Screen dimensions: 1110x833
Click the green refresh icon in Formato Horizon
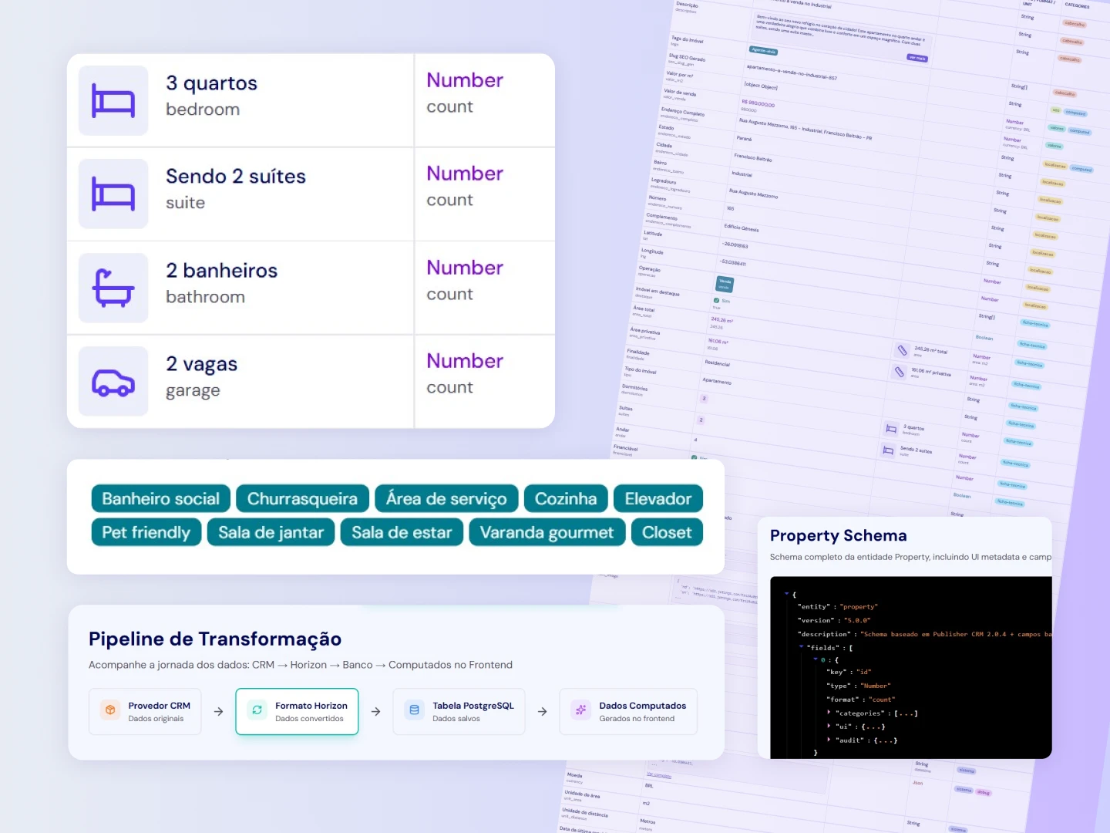(257, 710)
